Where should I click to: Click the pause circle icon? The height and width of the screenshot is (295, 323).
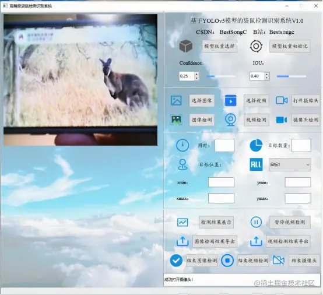(256, 222)
